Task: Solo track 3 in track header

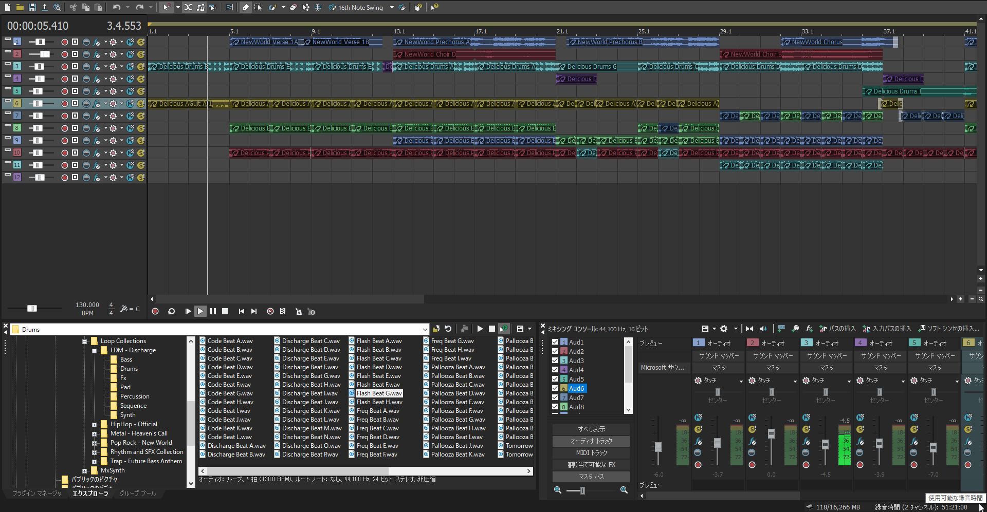Action: pyautogui.click(x=141, y=67)
